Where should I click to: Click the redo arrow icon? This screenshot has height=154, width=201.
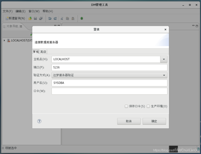pyautogui.click(x=55, y=18)
